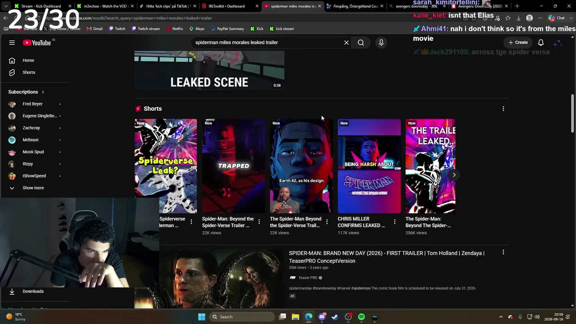
Task: Open the taskbar volume control
Action: pyautogui.click(x=538, y=317)
